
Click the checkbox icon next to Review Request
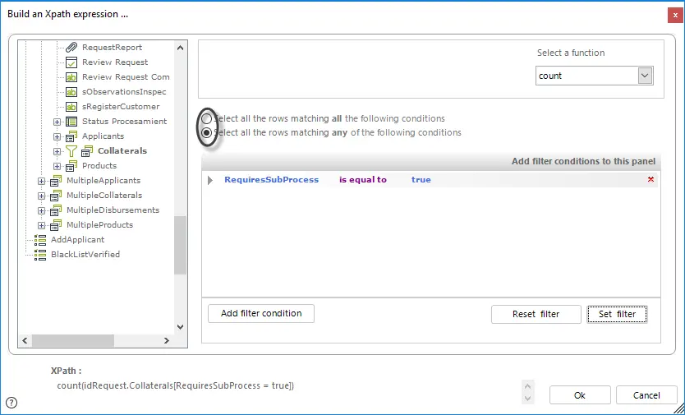point(71,62)
